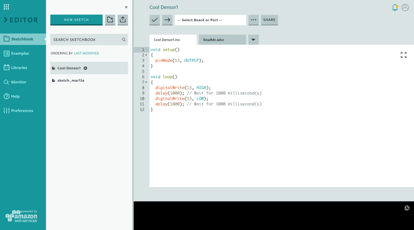Click the digitalWrite(13, HIGH) line
The width and height of the screenshot is (414, 230).
point(183,88)
